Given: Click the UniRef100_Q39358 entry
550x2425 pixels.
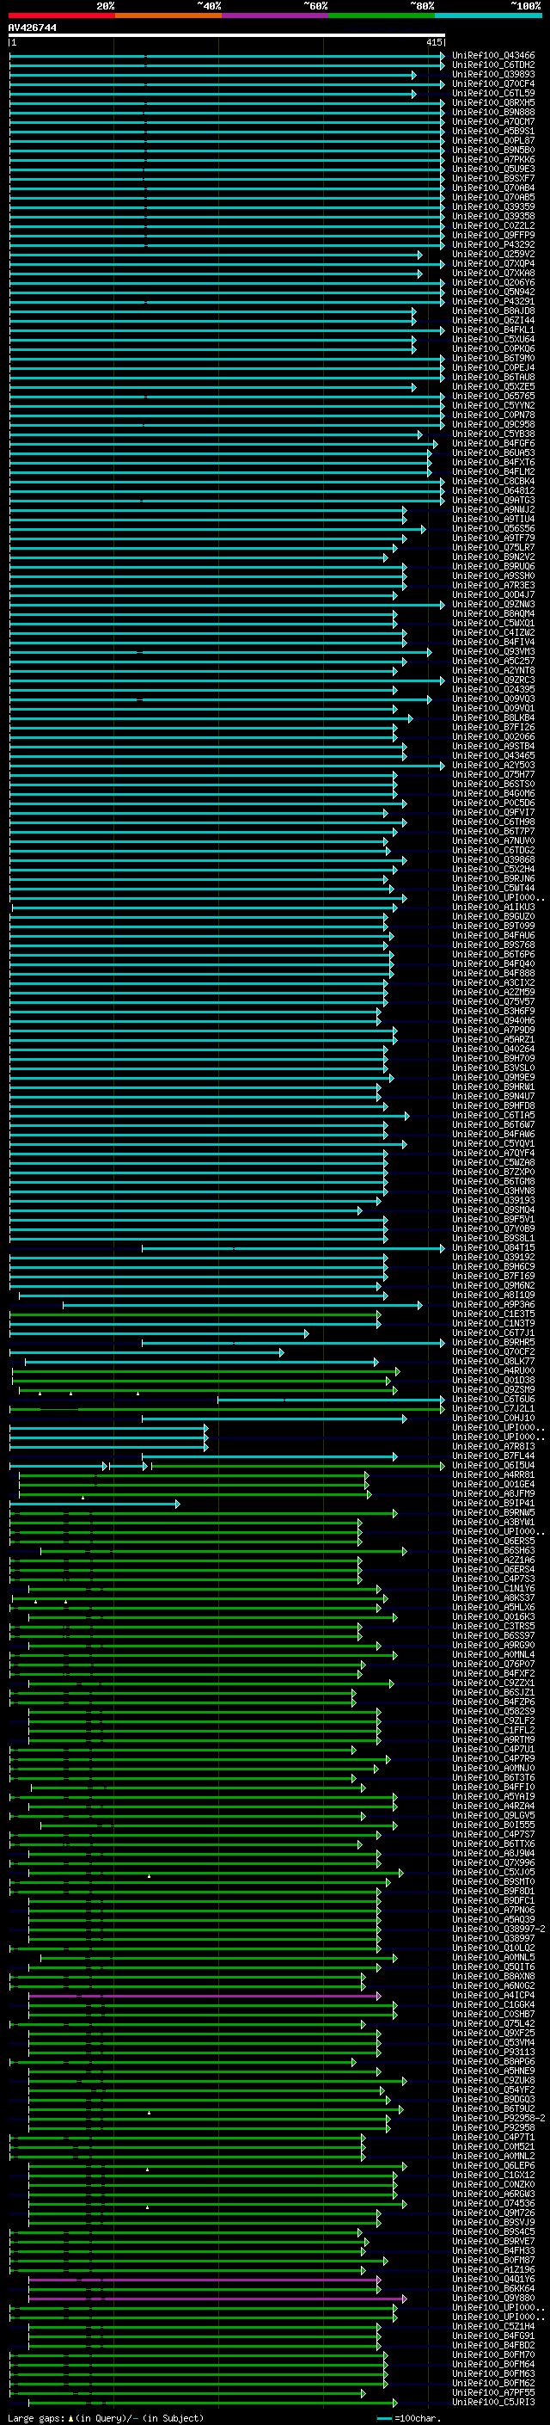Looking at the screenshot, I should tap(493, 217).
